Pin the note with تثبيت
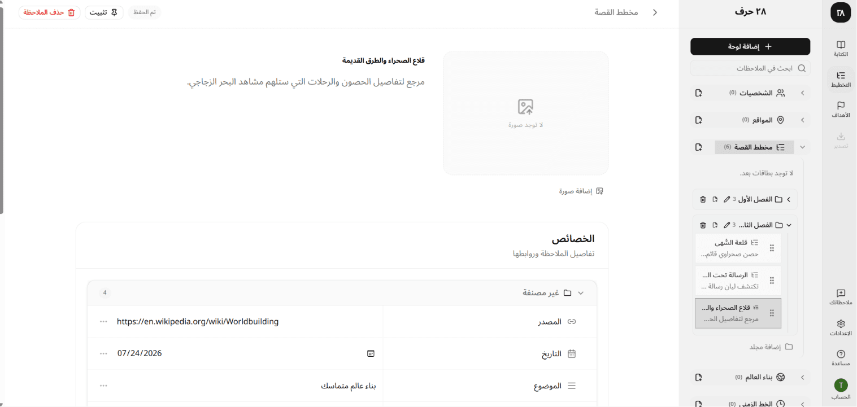The image size is (857, 407). 104,12
